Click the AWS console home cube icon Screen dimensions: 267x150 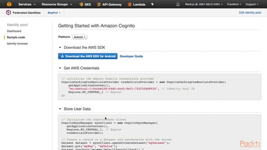click(9, 4)
